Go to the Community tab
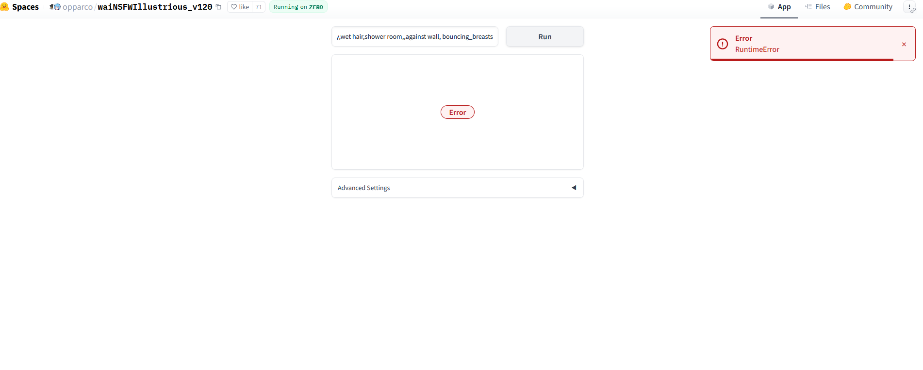The image size is (923, 370). click(868, 7)
